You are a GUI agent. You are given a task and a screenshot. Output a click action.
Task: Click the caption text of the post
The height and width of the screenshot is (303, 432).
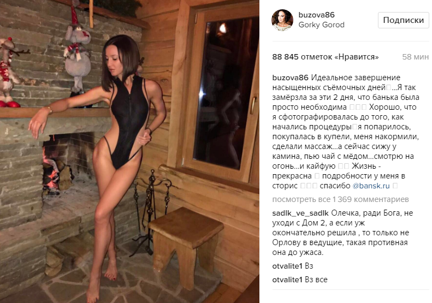coord(346,132)
